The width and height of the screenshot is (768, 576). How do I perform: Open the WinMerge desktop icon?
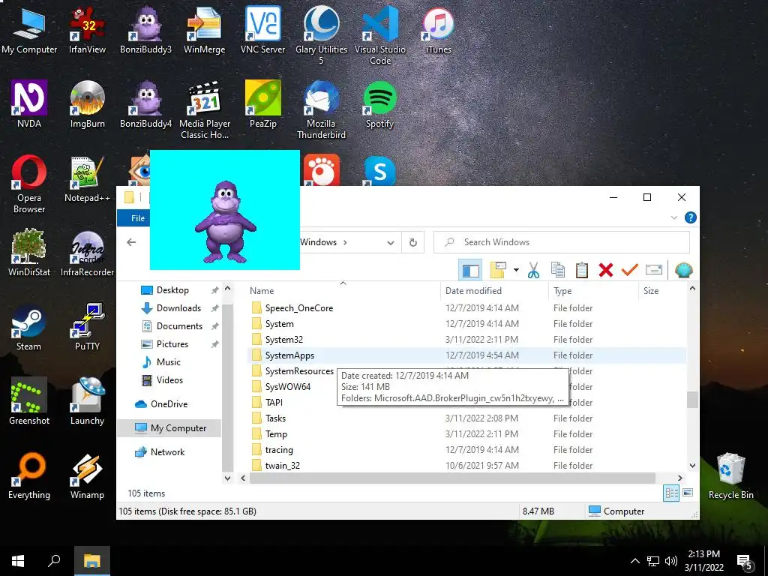204,30
